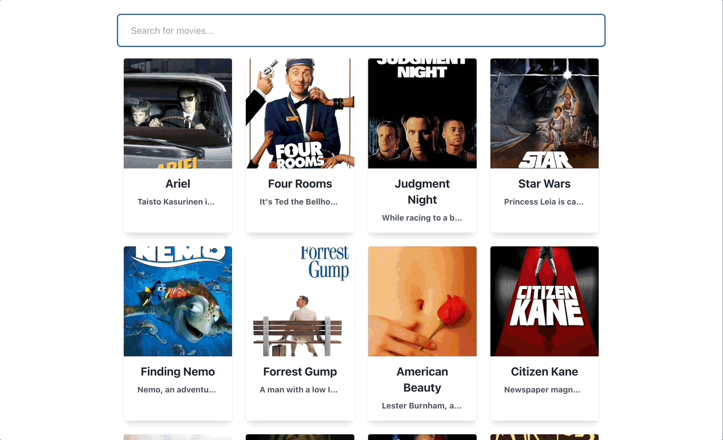Open the Star Wars movie poster

pyautogui.click(x=544, y=113)
